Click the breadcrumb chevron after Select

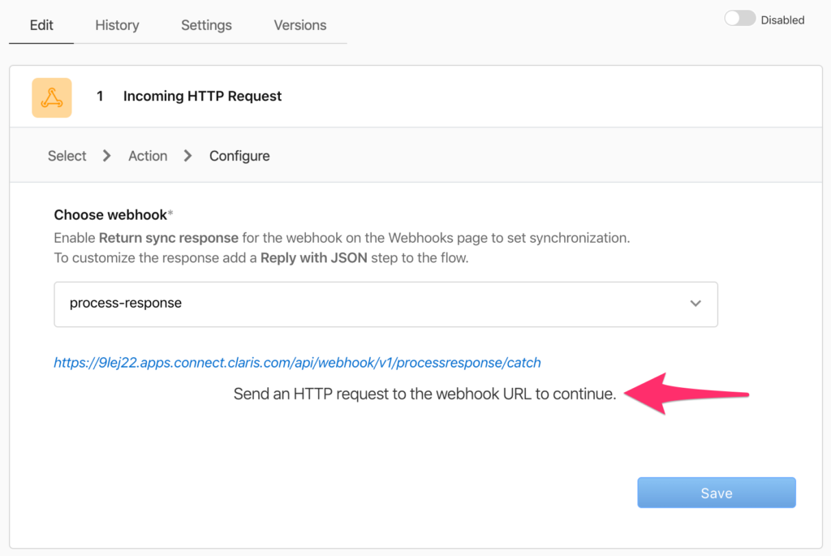coord(104,155)
